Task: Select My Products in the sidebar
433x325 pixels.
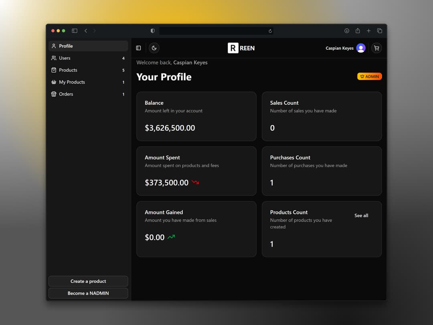Action: pyautogui.click(x=88, y=82)
